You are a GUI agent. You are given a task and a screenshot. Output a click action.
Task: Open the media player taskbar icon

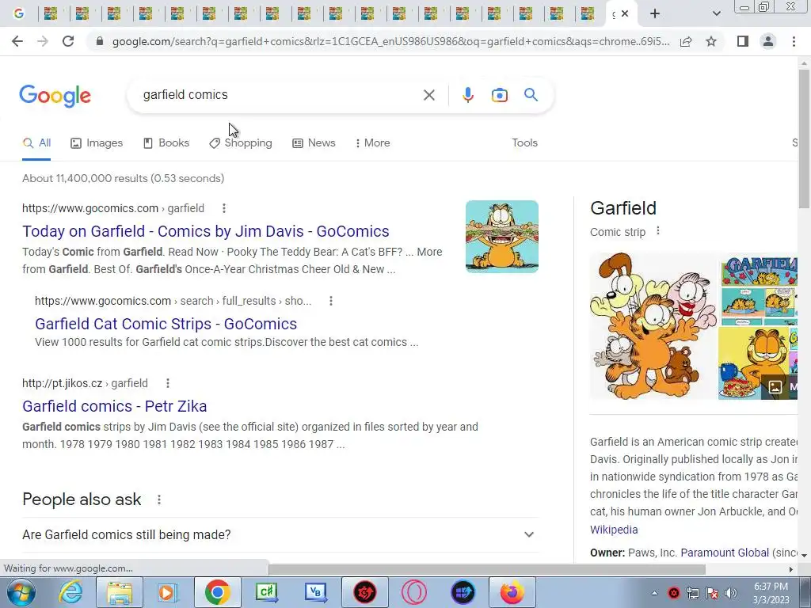[x=168, y=592]
